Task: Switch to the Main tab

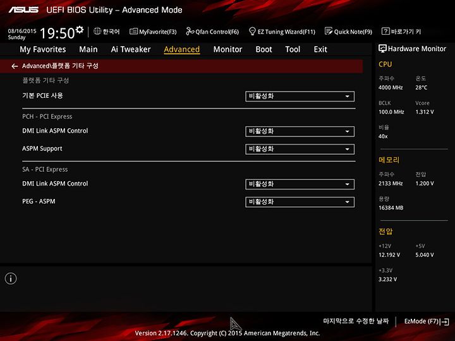Action: (88, 49)
